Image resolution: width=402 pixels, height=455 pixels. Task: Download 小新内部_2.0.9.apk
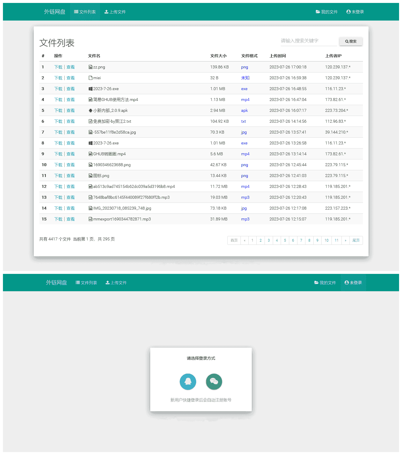[x=58, y=110]
